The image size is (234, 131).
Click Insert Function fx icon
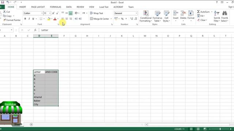[35, 30]
